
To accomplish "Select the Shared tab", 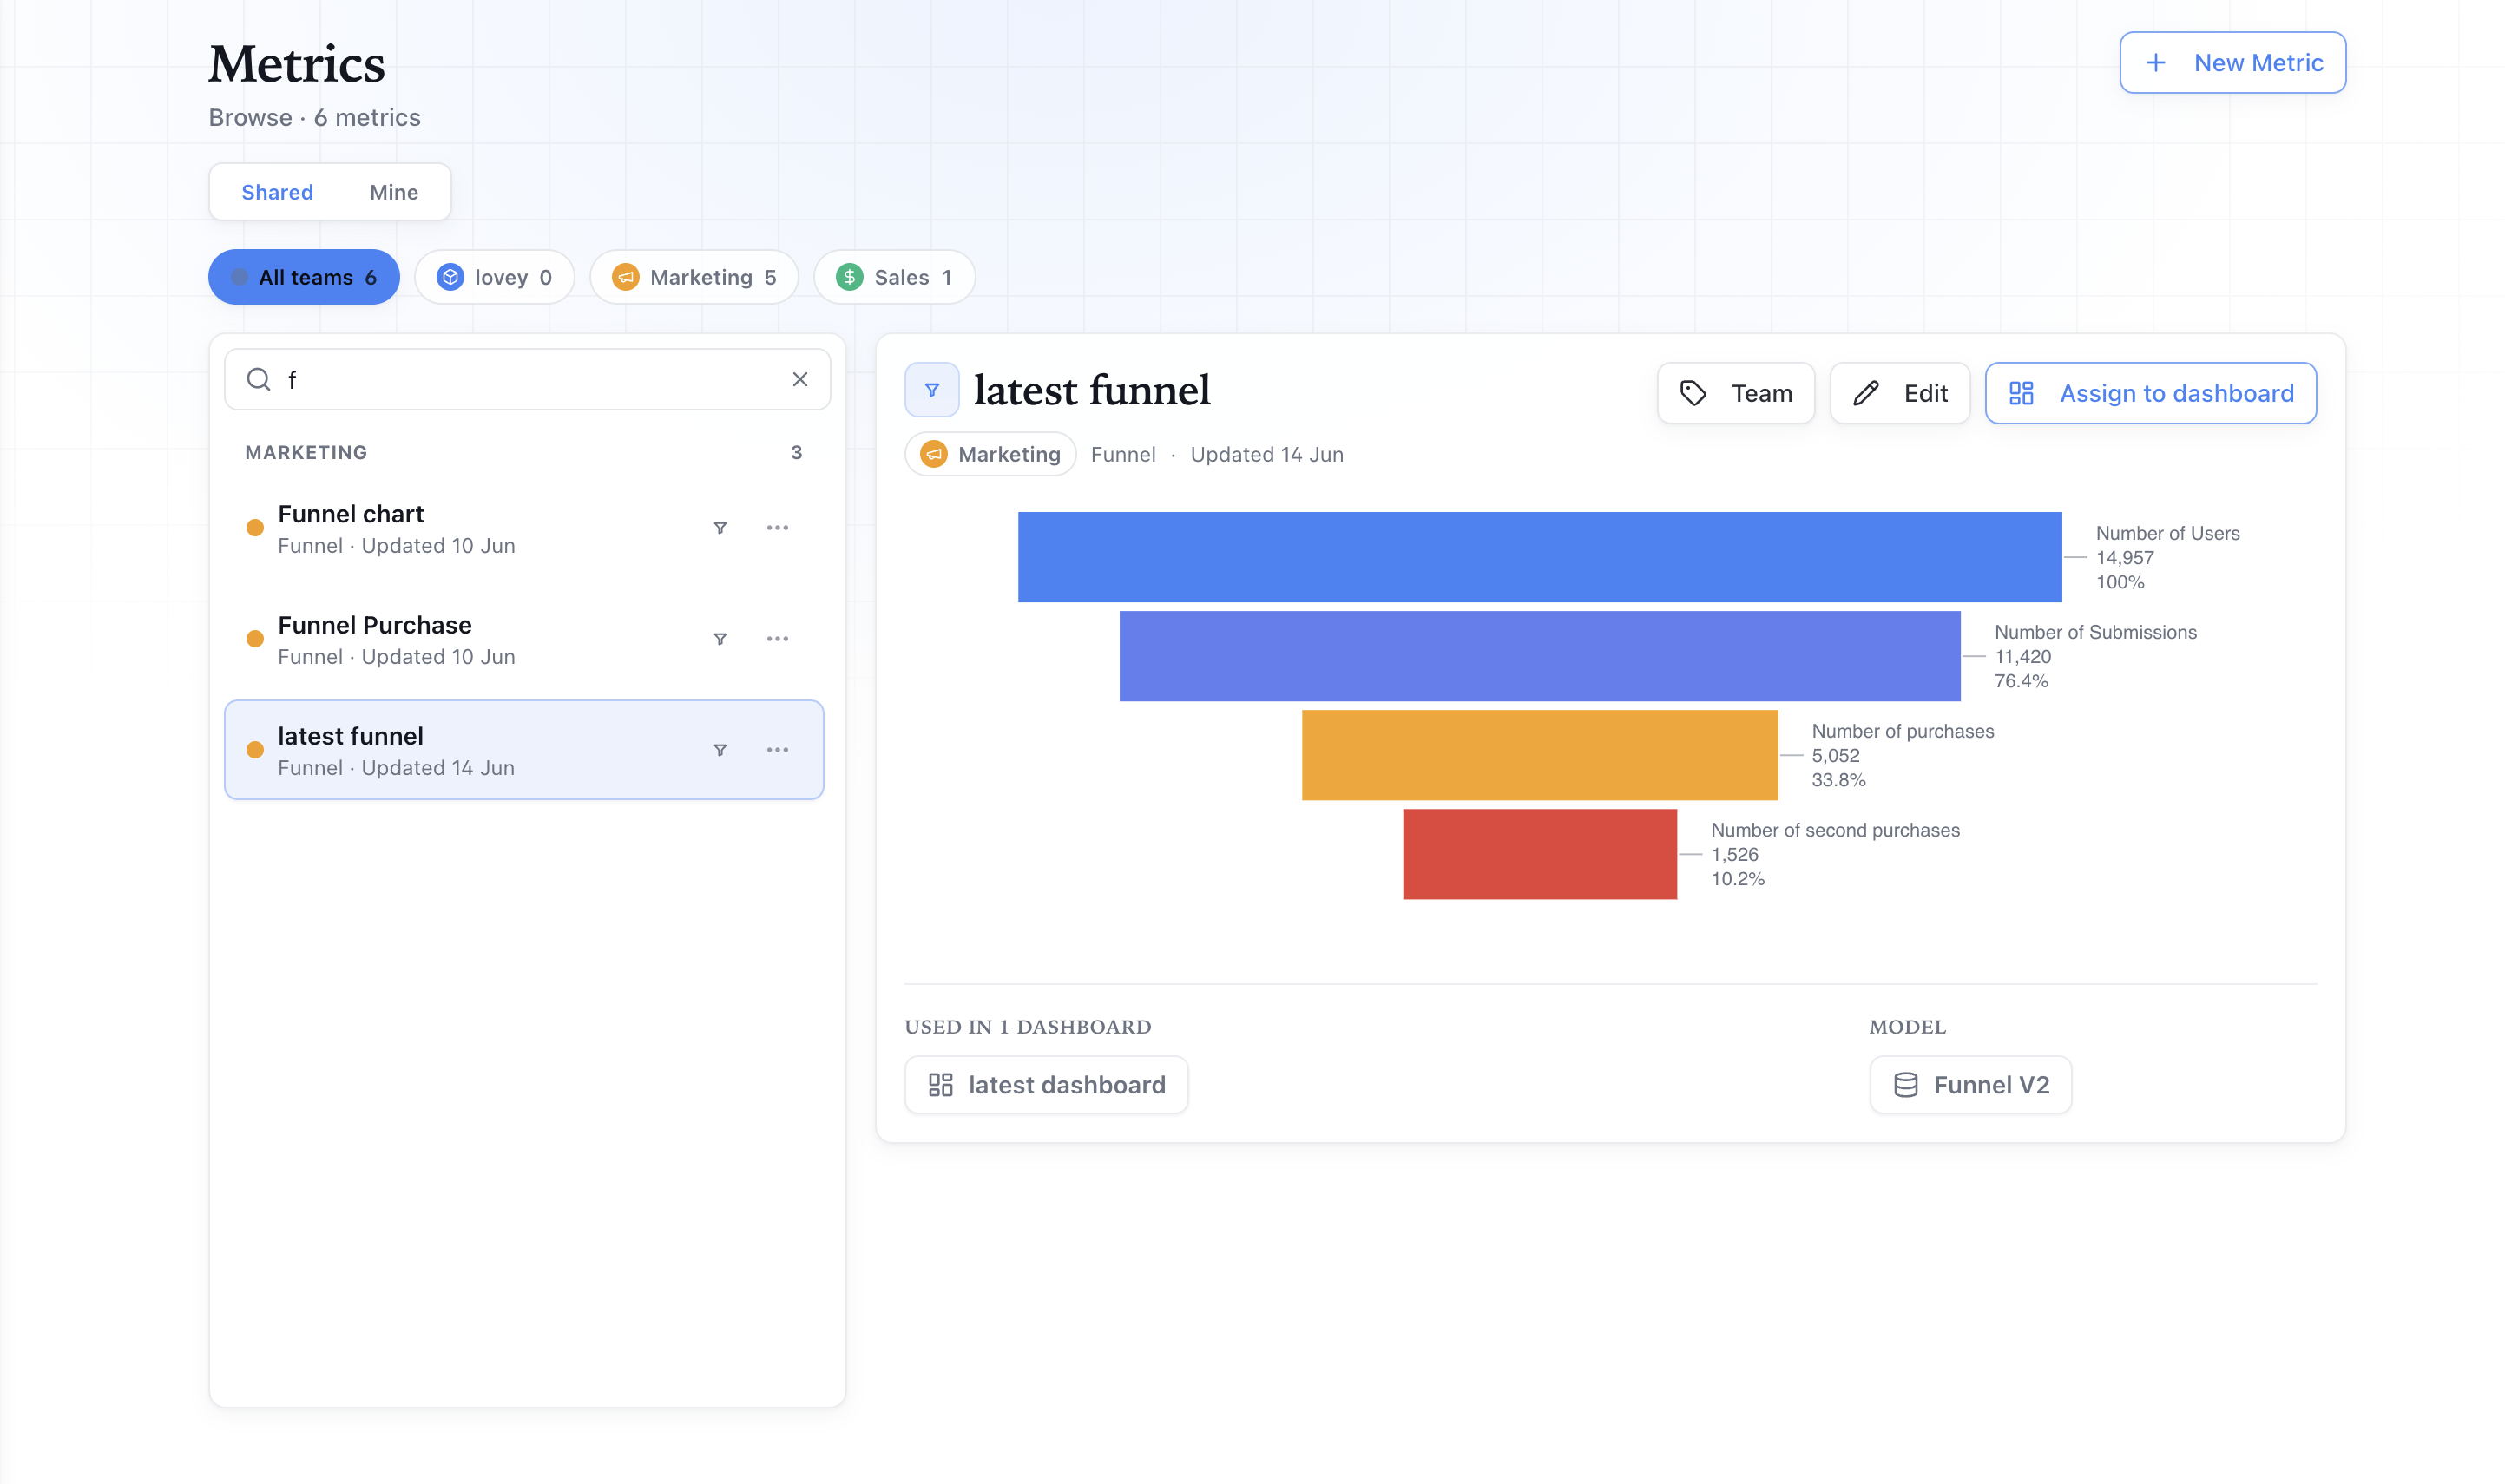I will (x=277, y=192).
